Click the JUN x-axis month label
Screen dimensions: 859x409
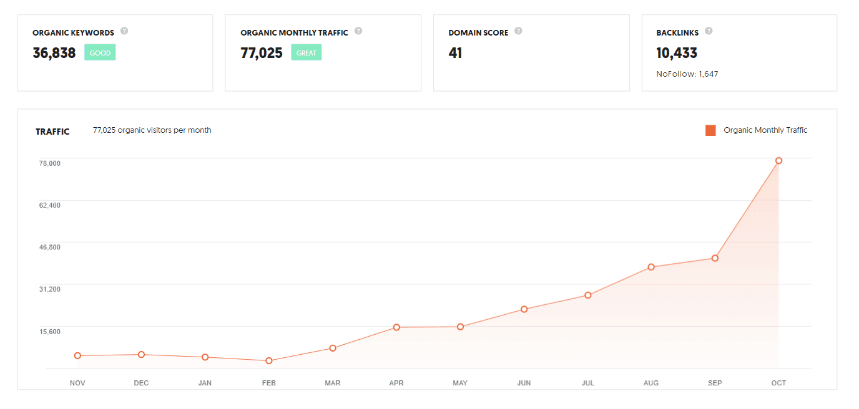point(524,383)
